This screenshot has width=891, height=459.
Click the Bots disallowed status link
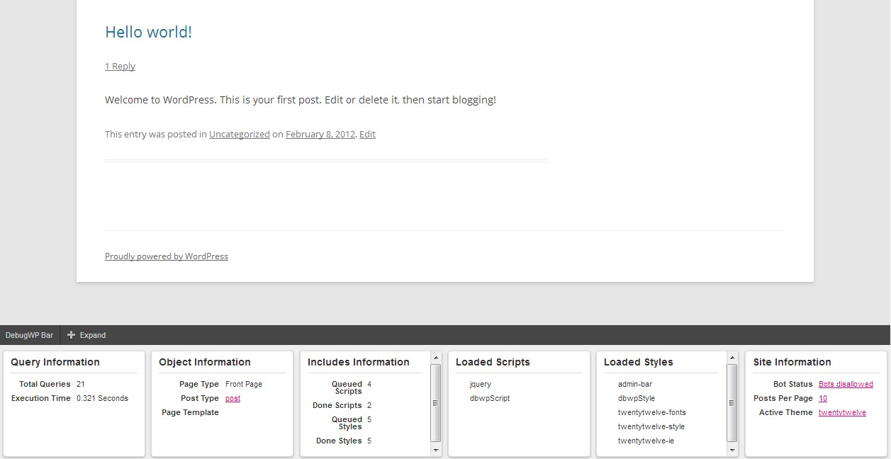point(846,384)
